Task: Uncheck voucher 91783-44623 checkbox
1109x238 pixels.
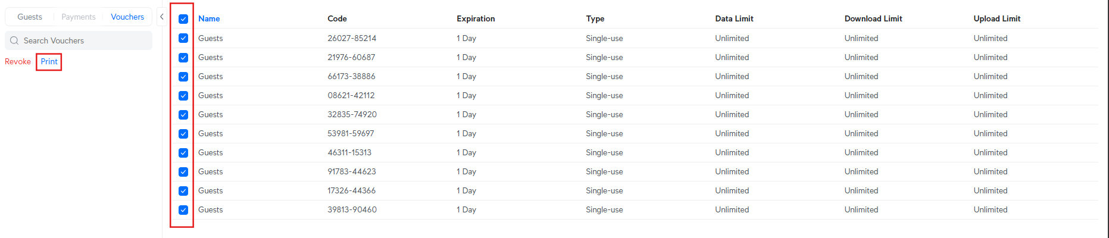Action: tap(183, 172)
